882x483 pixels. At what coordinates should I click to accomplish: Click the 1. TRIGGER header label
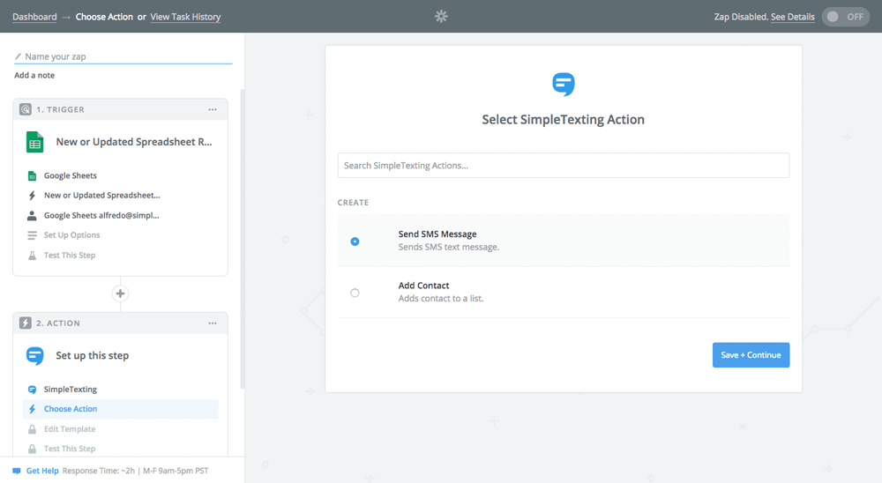point(60,109)
